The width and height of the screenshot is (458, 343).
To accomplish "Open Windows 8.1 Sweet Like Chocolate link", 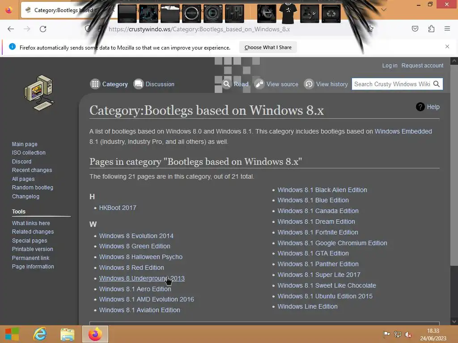I will click(327, 285).
